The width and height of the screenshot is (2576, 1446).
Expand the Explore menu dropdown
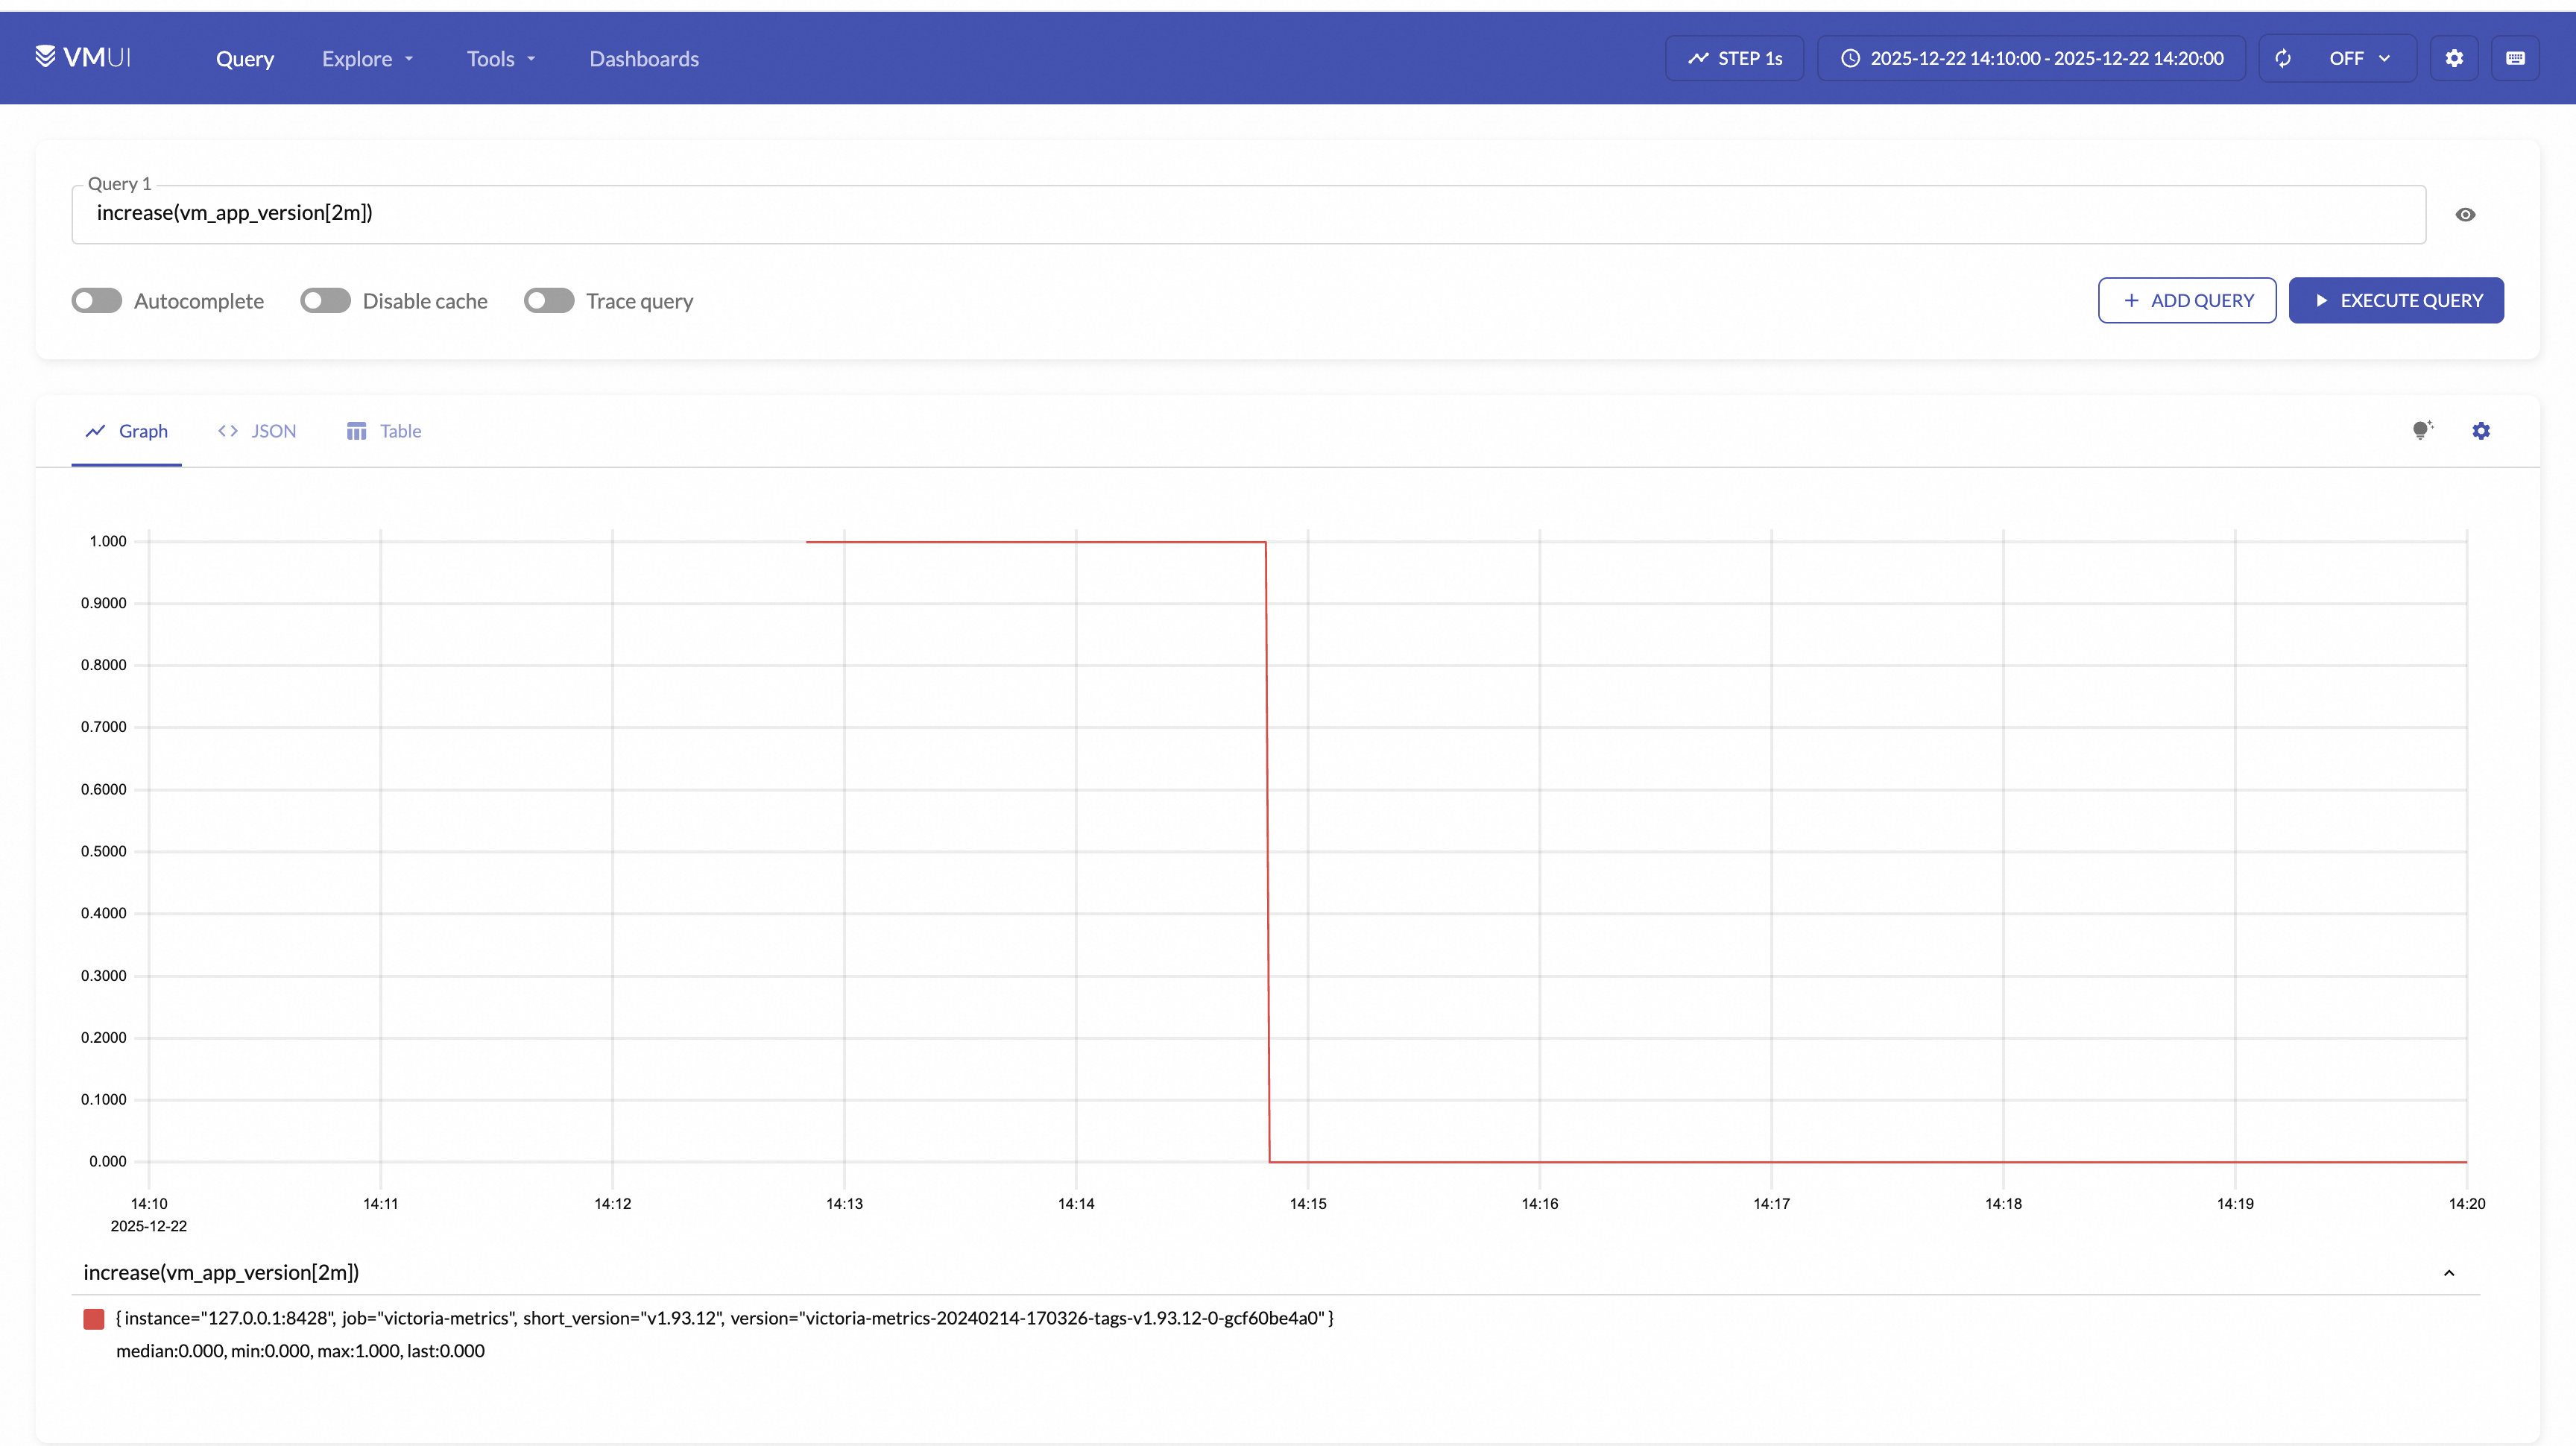click(367, 59)
